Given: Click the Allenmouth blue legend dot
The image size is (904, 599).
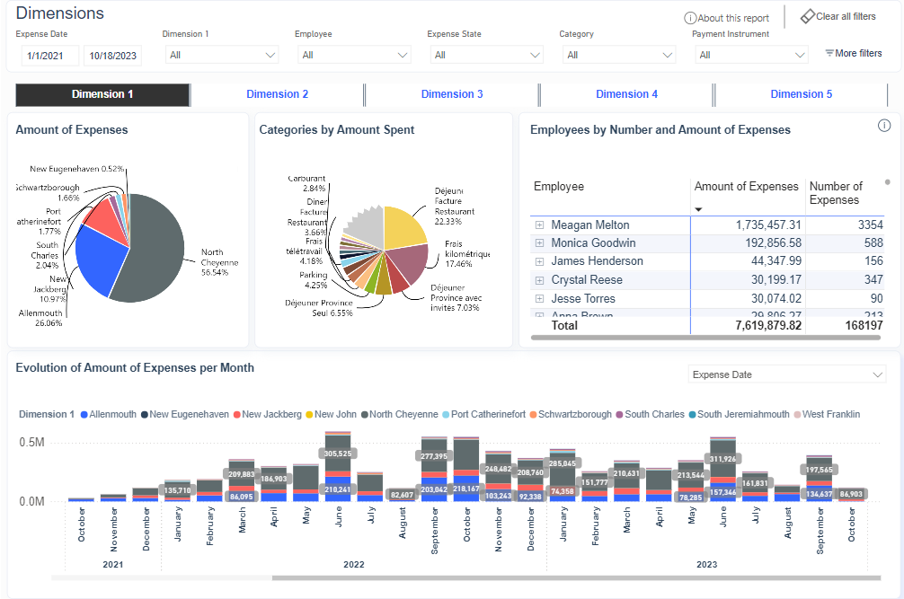Looking at the screenshot, I should coord(84,415).
